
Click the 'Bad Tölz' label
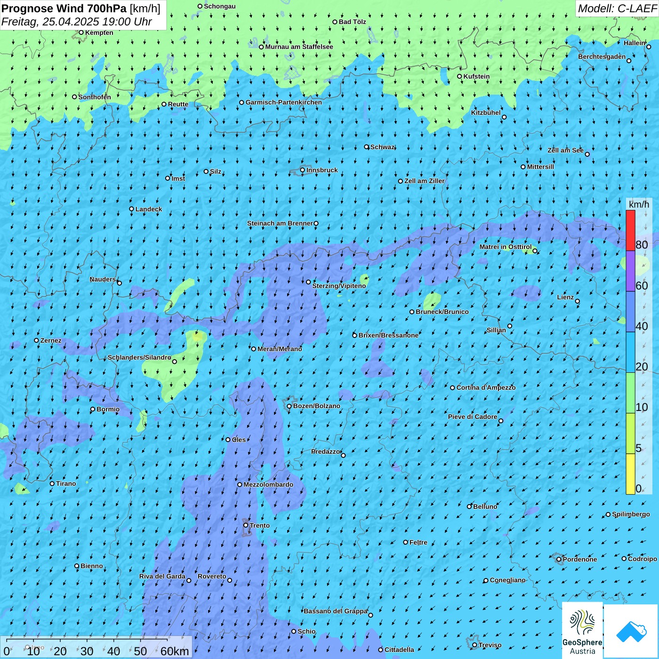[x=353, y=22]
